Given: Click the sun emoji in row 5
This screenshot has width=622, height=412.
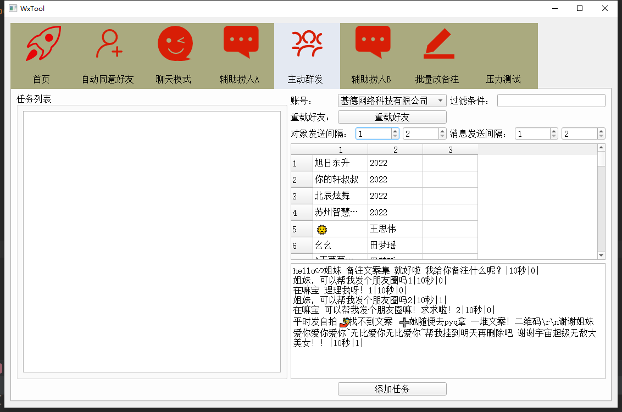Looking at the screenshot, I should [x=322, y=229].
